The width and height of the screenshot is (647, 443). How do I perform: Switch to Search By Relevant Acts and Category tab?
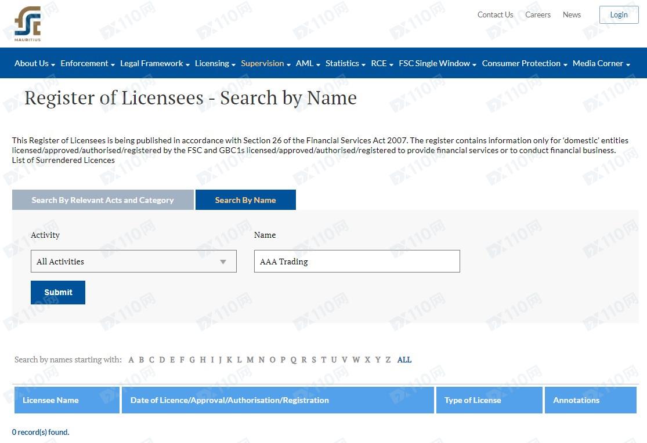click(103, 200)
